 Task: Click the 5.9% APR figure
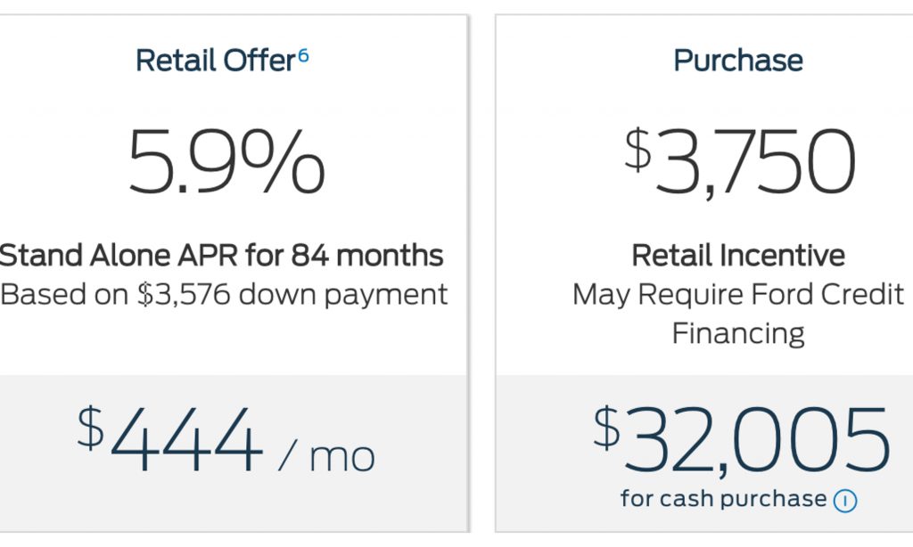[226, 161]
